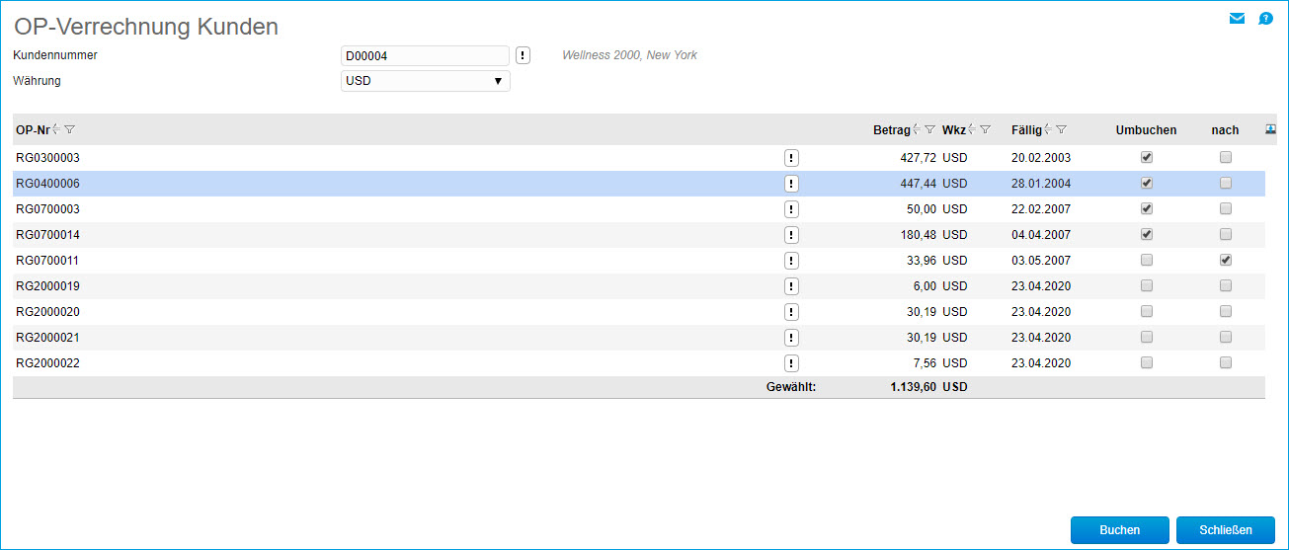Select the RG2000020 table row
This screenshot has height=550, width=1289.
(x=395, y=312)
